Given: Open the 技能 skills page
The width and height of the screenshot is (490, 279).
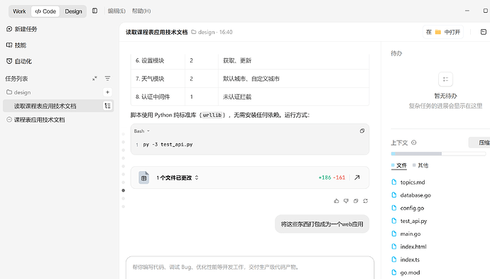Looking at the screenshot, I should pyautogui.click(x=16, y=45).
